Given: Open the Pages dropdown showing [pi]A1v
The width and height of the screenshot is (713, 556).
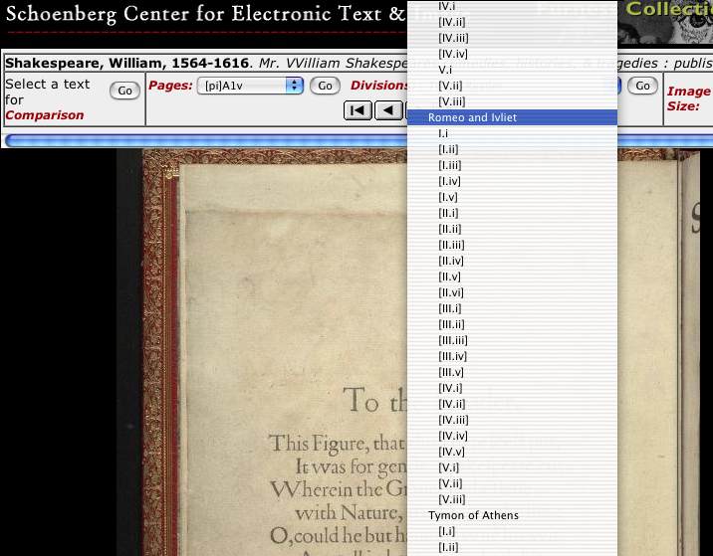Looking at the screenshot, I should (250, 86).
